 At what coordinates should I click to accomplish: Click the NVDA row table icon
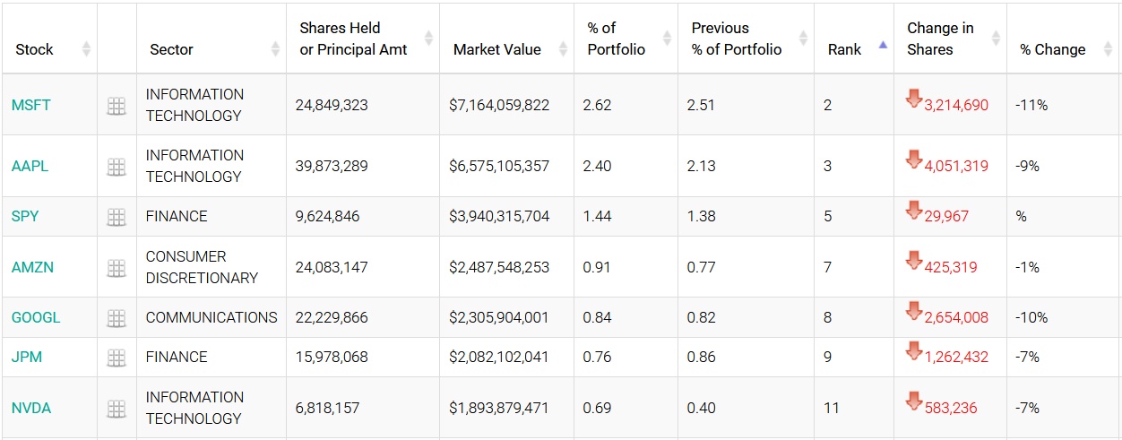coord(117,409)
